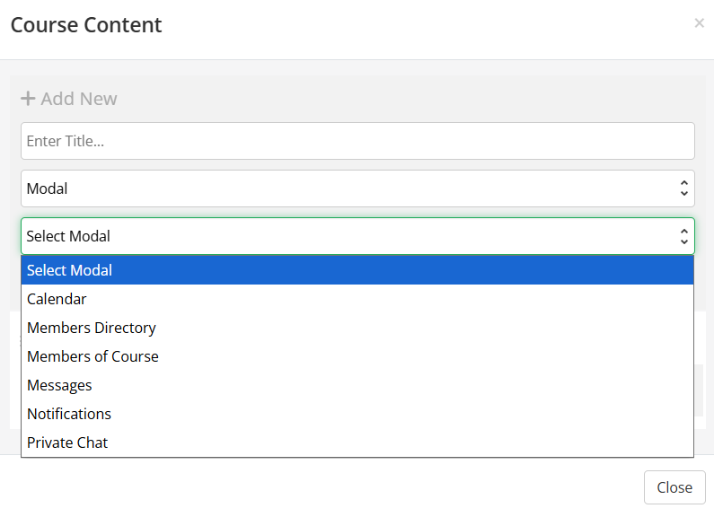The height and width of the screenshot is (517, 714).
Task: Focus the Enter Title text field
Action: 357,141
